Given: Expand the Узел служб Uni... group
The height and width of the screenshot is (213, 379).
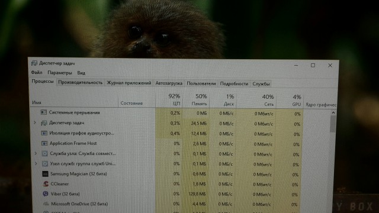Looking at the screenshot, I should pos(36,163).
